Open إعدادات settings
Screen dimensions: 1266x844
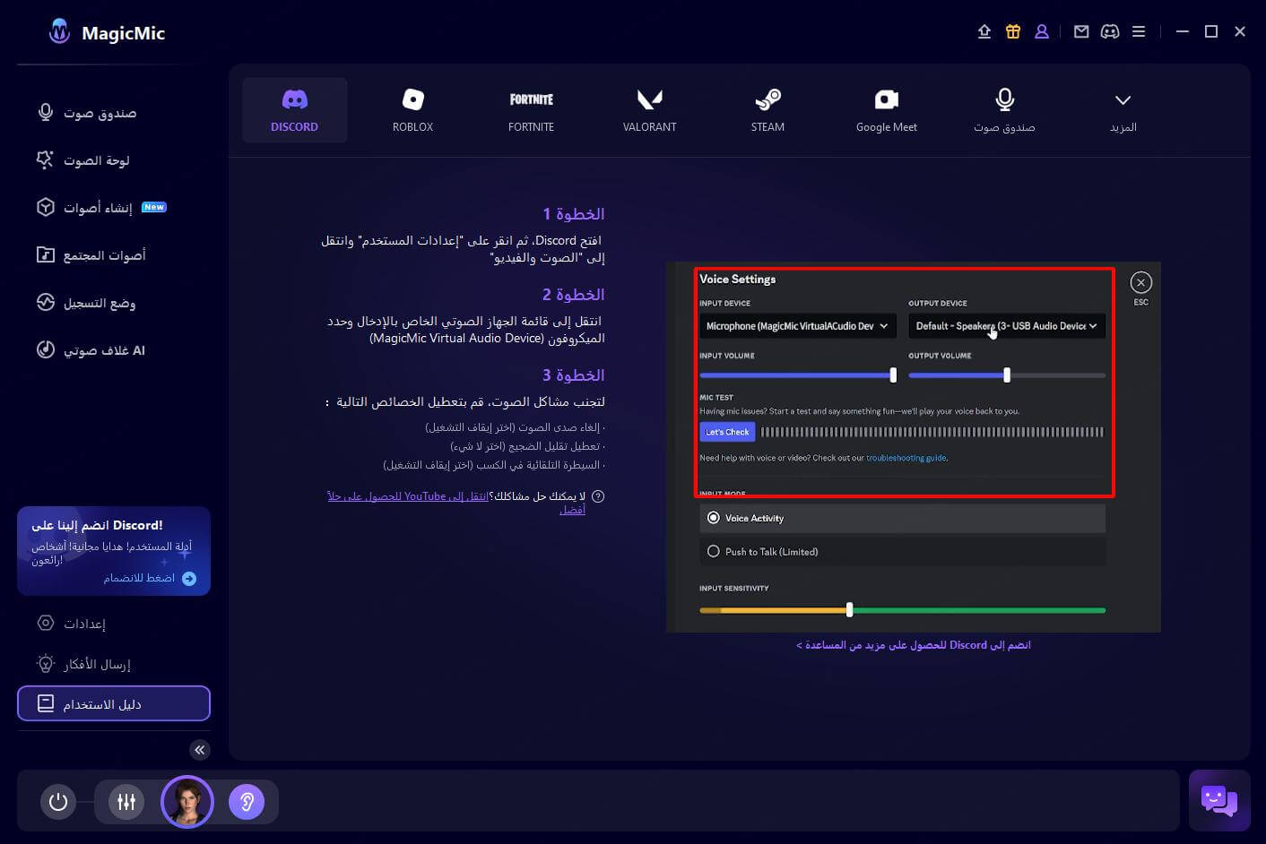pos(114,623)
